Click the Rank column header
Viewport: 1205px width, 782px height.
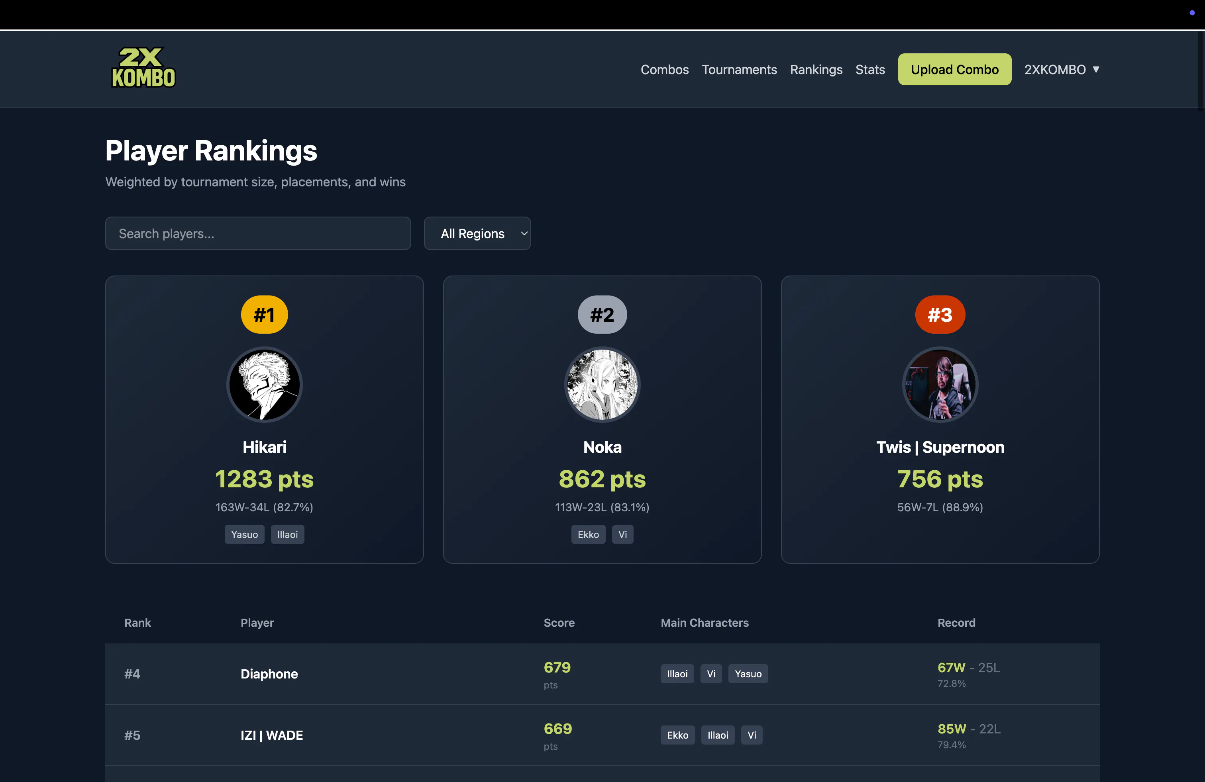pyautogui.click(x=138, y=623)
